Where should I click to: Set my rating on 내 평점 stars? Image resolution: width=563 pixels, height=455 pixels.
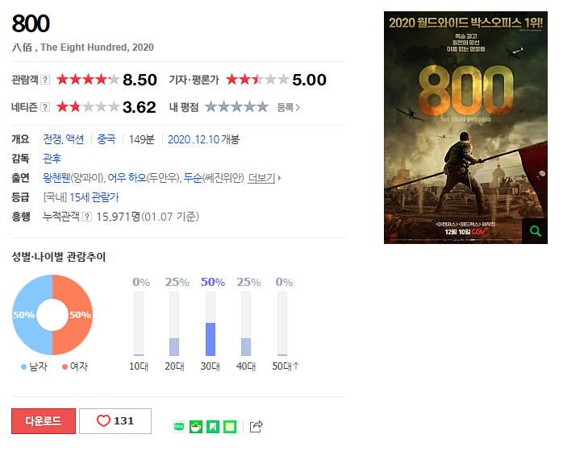click(x=236, y=107)
